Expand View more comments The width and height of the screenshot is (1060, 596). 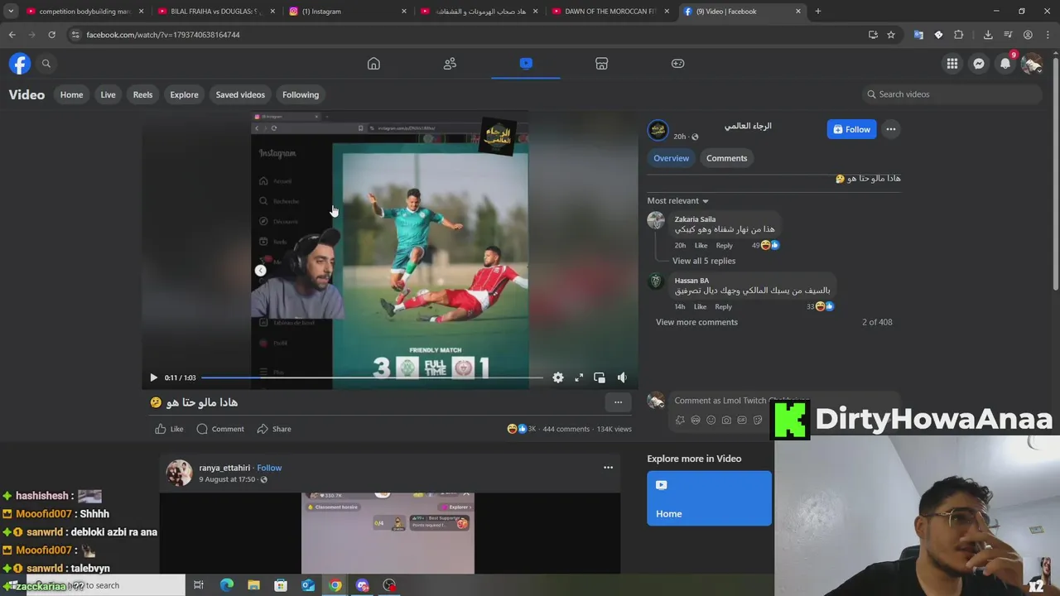point(696,322)
